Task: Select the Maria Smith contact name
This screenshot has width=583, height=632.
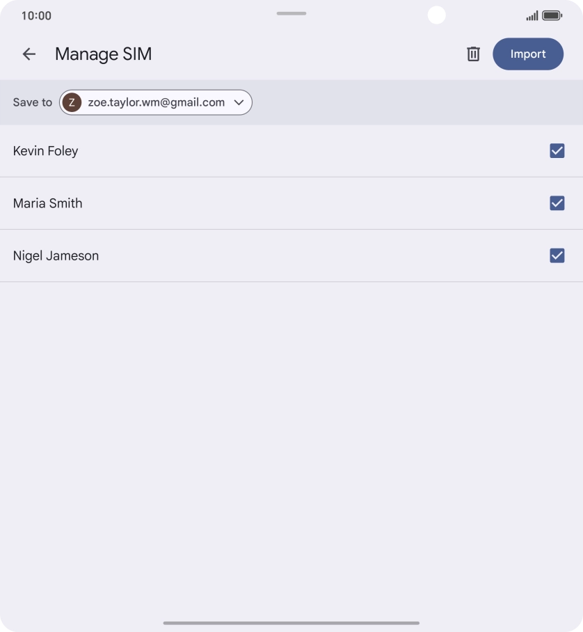Action: tap(48, 203)
